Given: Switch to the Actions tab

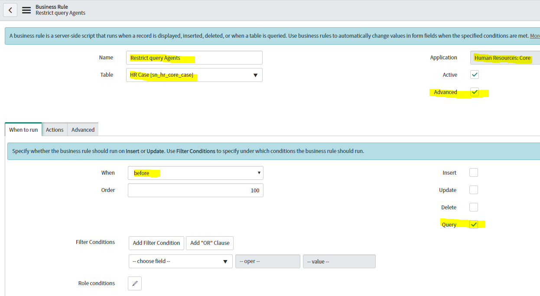Looking at the screenshot, I should click(54, 129).
